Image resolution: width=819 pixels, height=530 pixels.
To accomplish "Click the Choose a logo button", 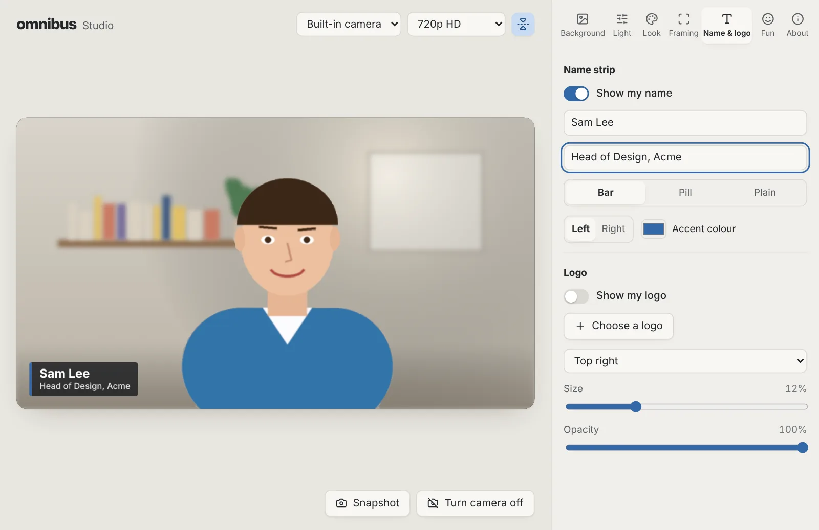I will (x=618, y=326).
